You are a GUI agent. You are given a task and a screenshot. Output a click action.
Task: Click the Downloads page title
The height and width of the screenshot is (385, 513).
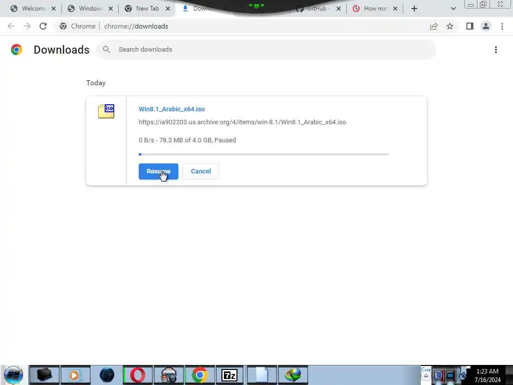(x=62, y=50)
